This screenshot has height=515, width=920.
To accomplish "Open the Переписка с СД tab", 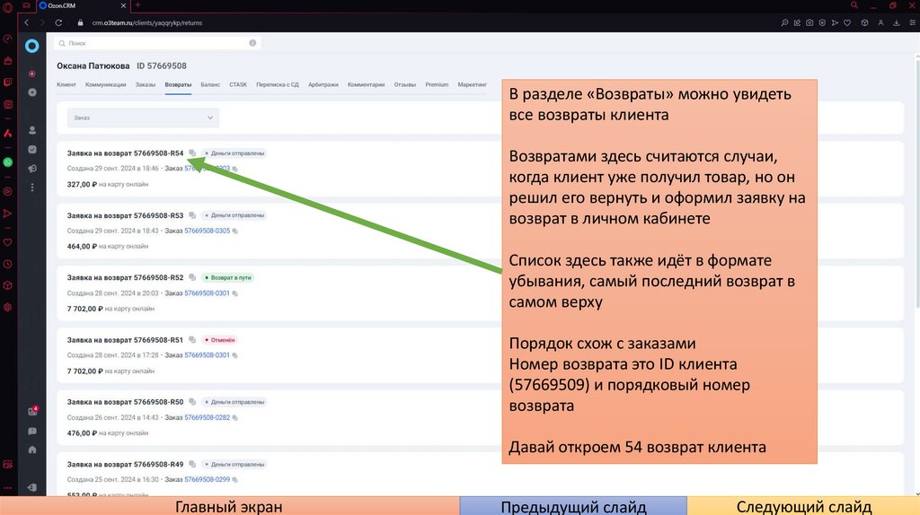I will pos(278,84).
